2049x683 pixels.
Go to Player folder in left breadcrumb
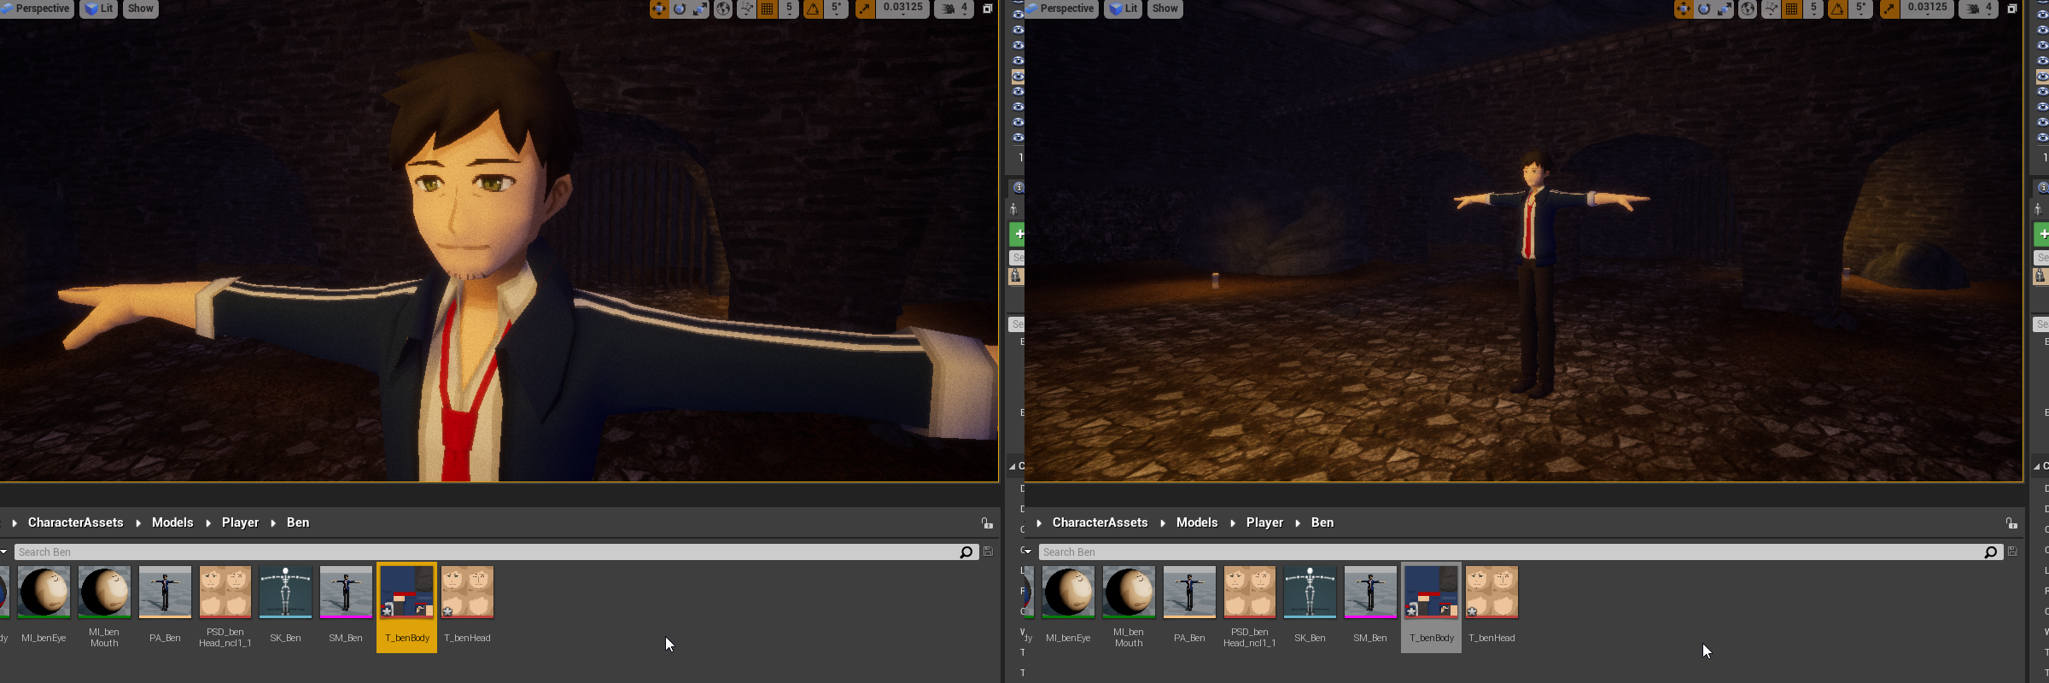coord(240,522)
